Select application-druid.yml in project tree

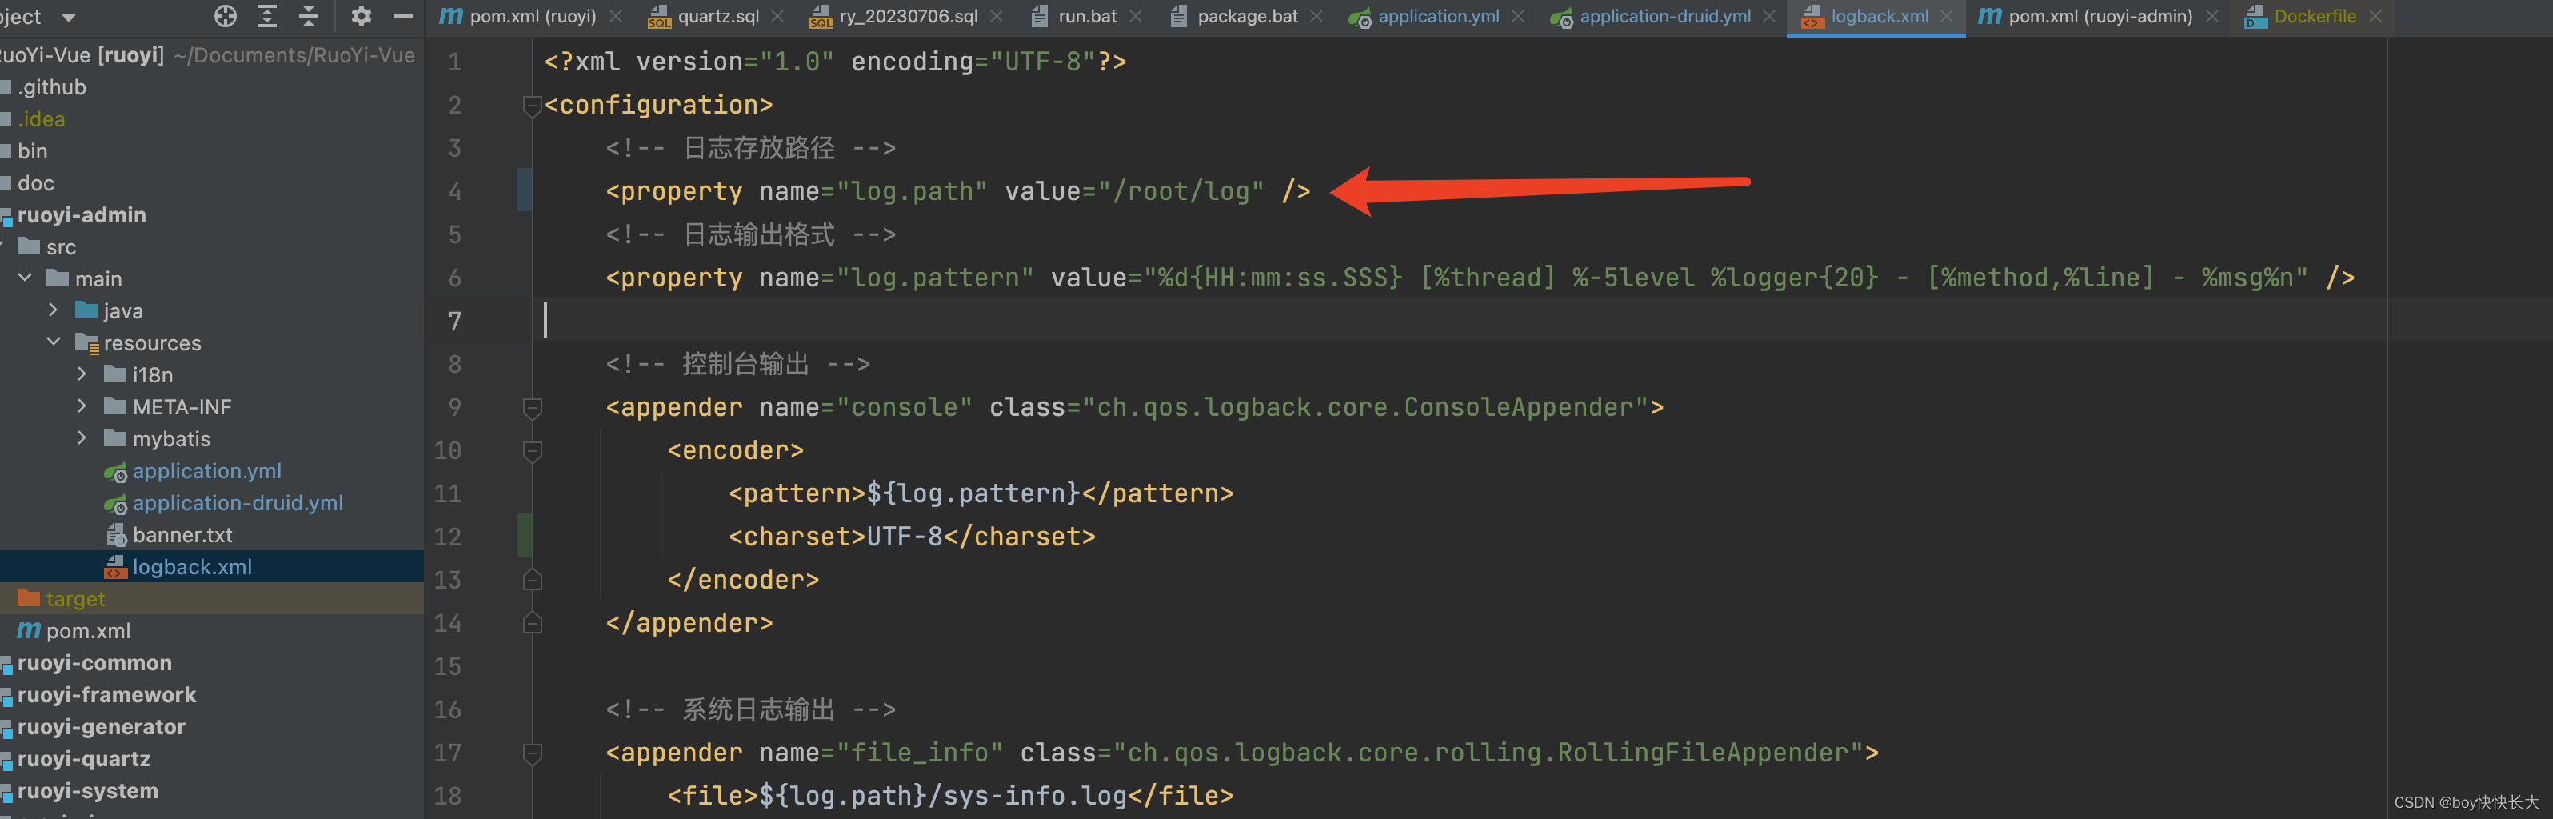pos(238,503)
